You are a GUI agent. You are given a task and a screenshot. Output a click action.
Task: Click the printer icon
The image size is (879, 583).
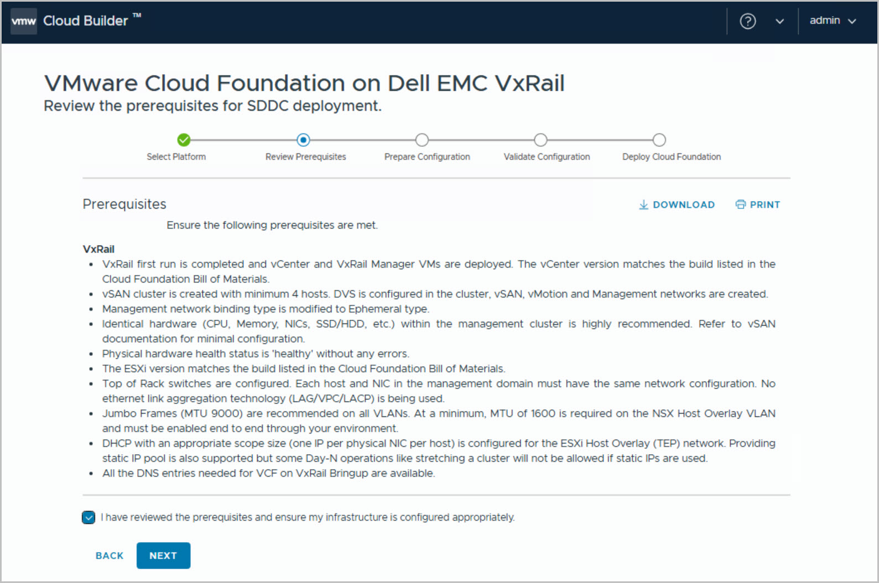tap(740, 205)
